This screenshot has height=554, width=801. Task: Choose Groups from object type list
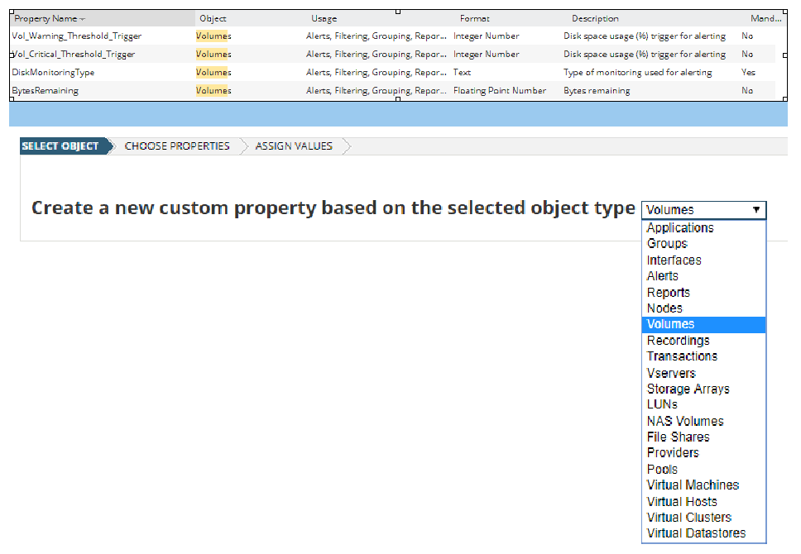pyautogui.click(x=703, y=244)
